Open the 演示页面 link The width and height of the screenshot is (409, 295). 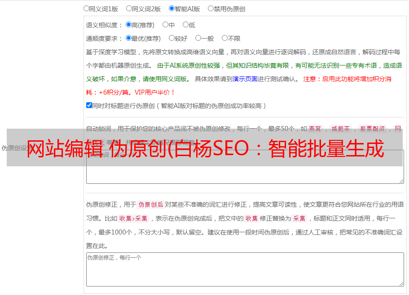coord(245,79)
